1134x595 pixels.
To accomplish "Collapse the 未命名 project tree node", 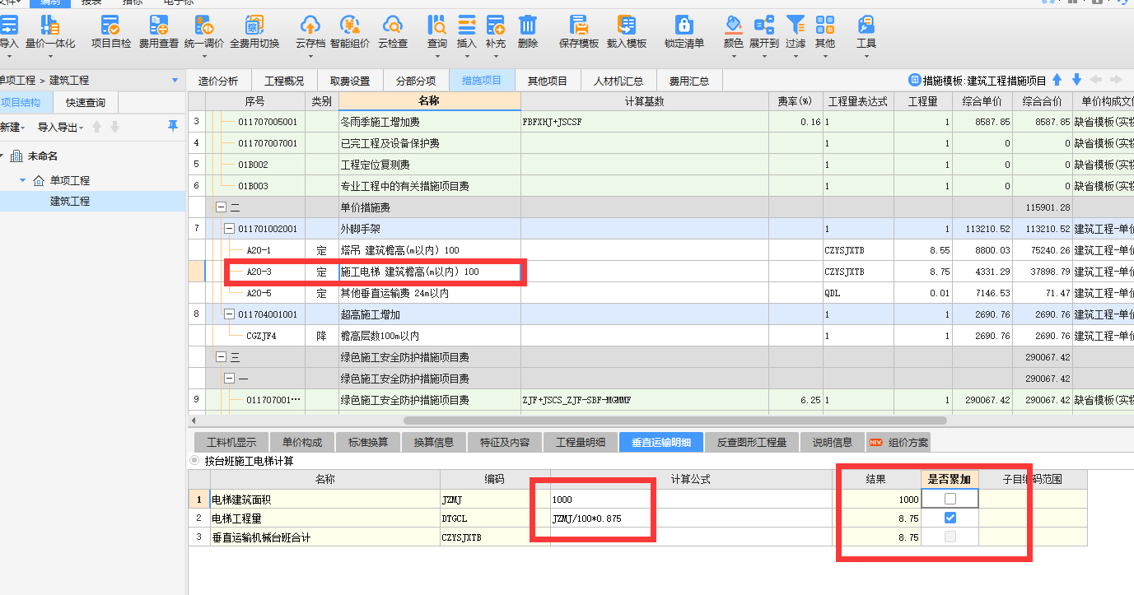I will [x=3, y=156].
